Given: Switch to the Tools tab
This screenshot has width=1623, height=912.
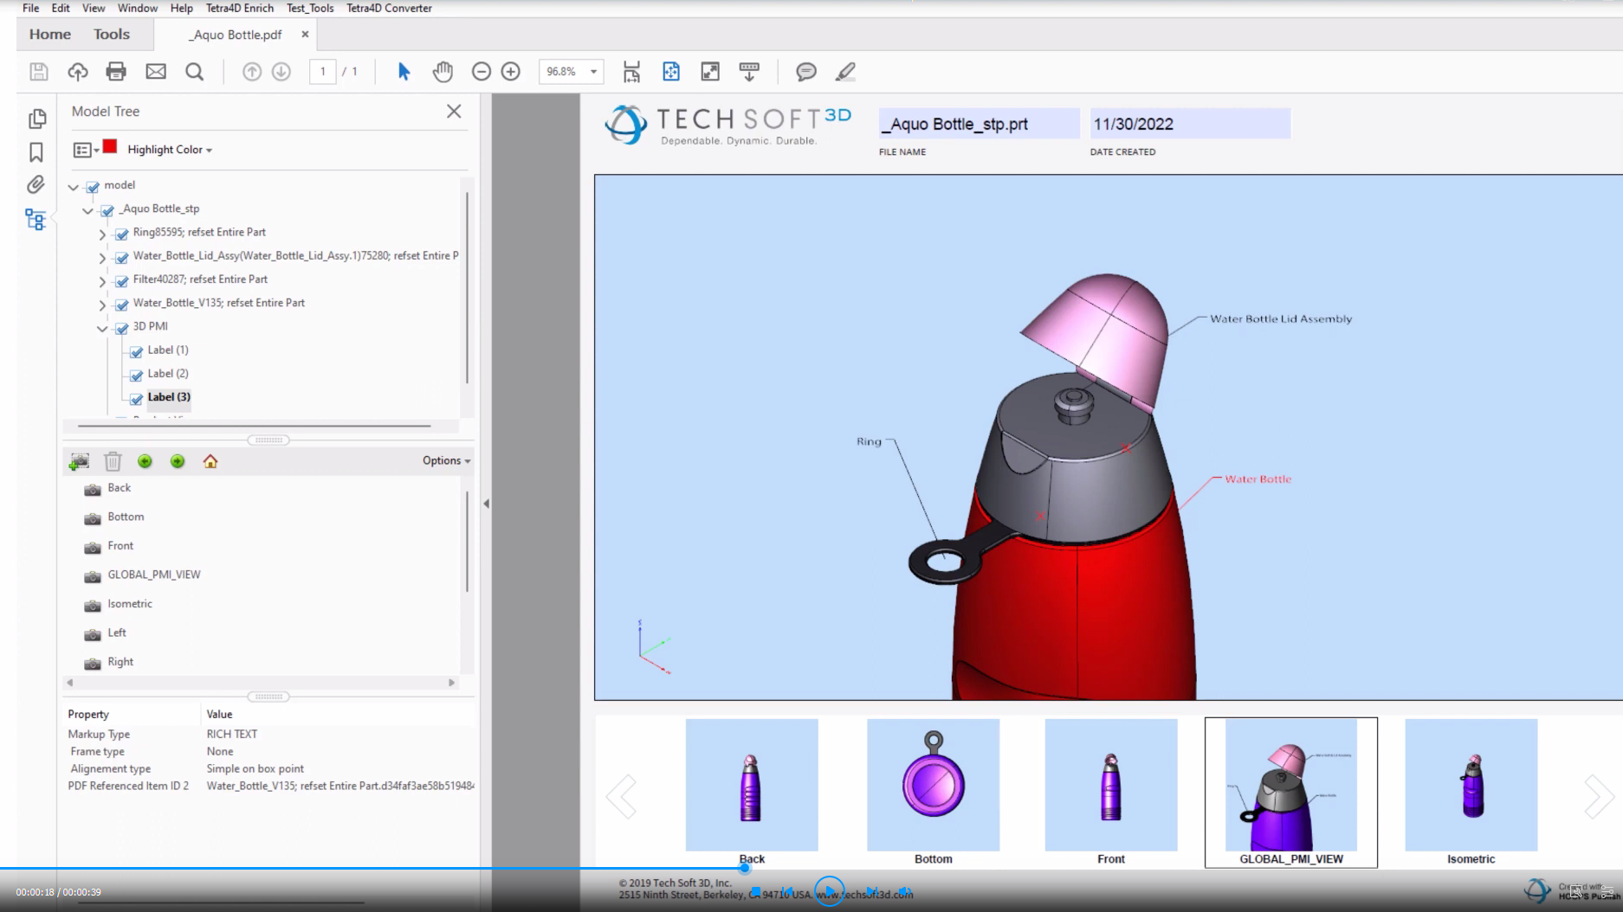Looking at the screenshot, I should (x=112, y=34).
